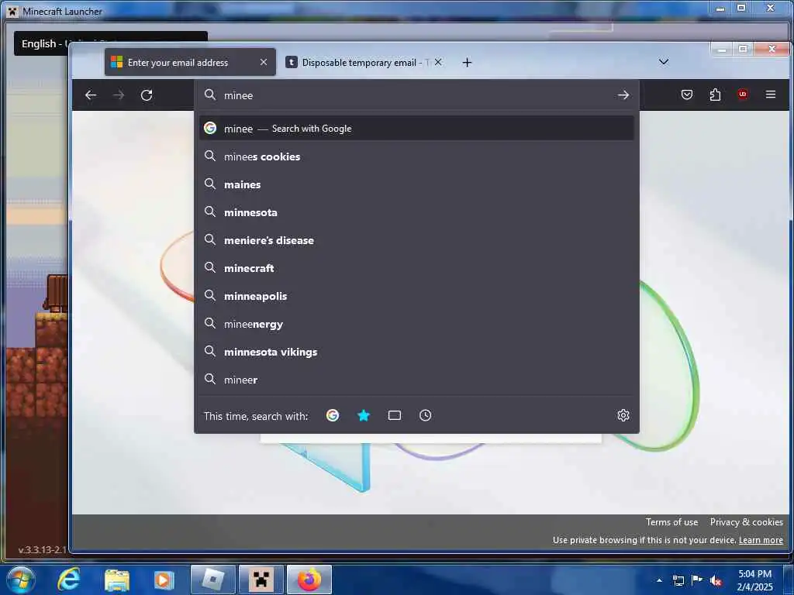Select the 'minneapolis' suggestion
This screenshot has height=595, width=794.
pyautogui.click(x=416, y=296)
